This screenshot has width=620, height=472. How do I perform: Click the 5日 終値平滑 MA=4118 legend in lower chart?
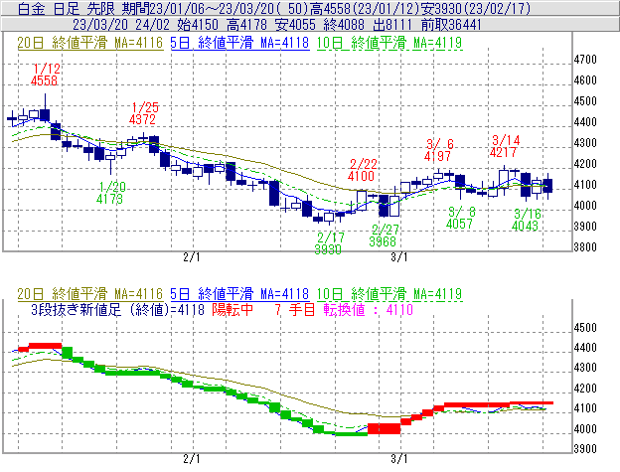tap(239, 294)
